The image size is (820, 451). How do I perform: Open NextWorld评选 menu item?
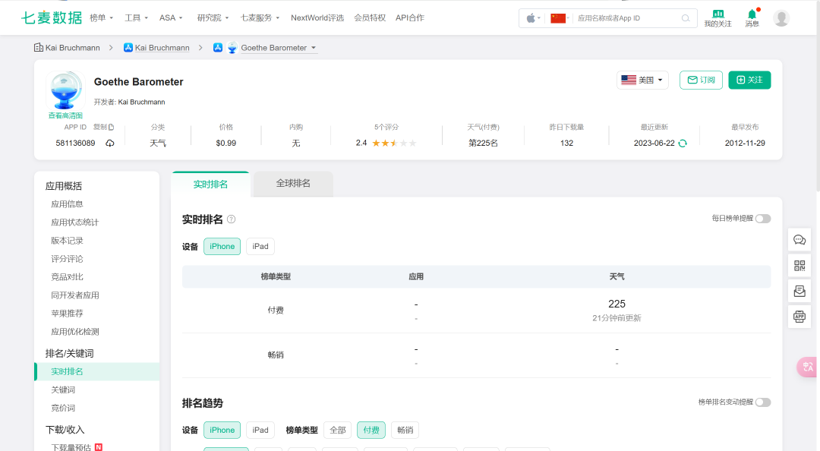(x=317, y=17)
